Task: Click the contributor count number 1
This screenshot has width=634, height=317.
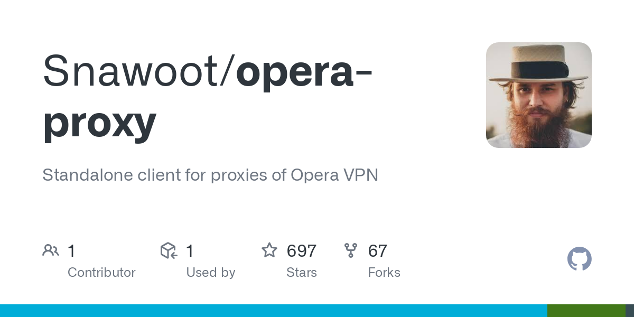Action: (72, 250)
